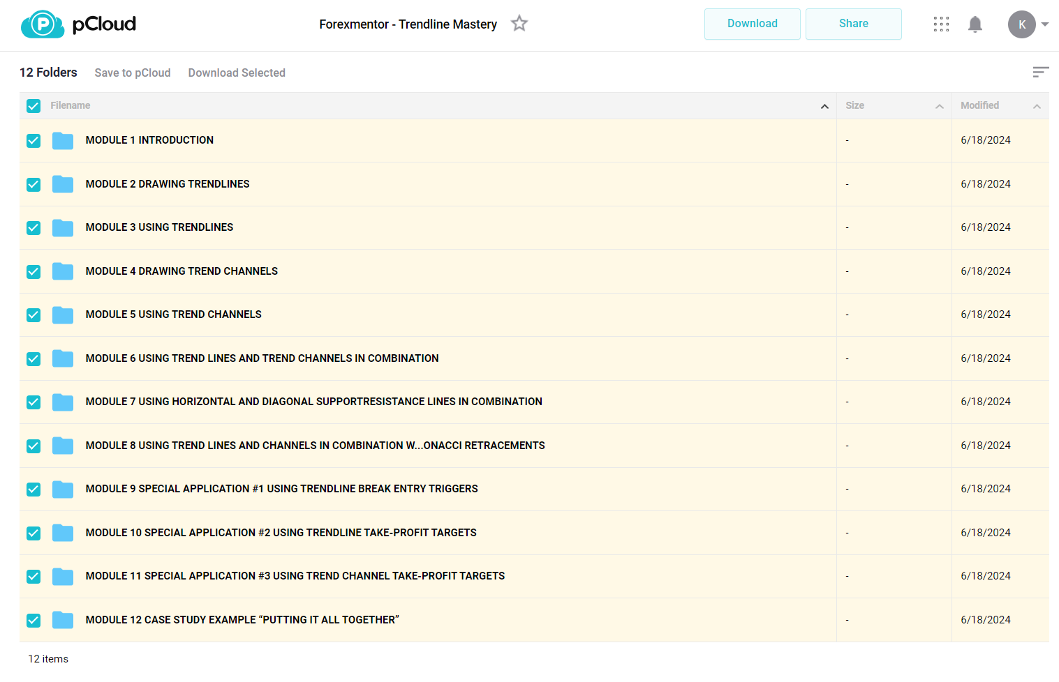The image size is (1059, 682).
Task: Click the MODULE 4 folder icon
Action: 63,271
